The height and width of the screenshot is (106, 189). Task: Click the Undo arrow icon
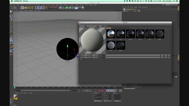click(x=12, y=8)
